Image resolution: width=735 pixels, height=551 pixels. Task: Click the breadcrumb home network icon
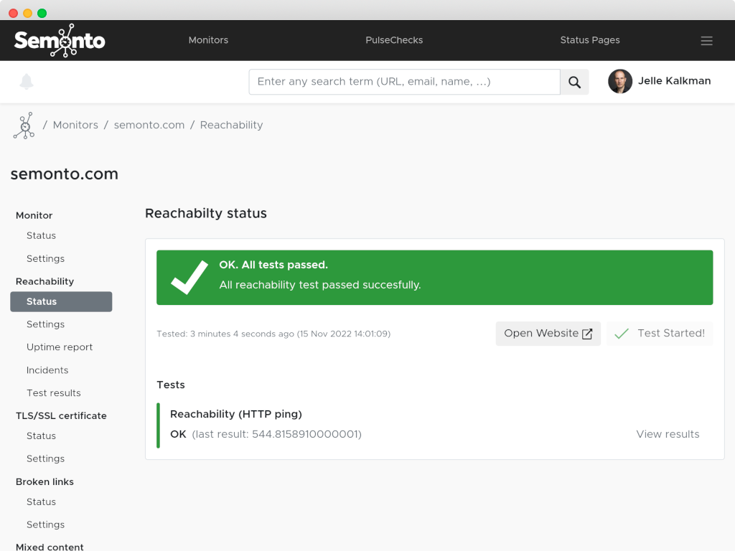(x=24, y=125)
